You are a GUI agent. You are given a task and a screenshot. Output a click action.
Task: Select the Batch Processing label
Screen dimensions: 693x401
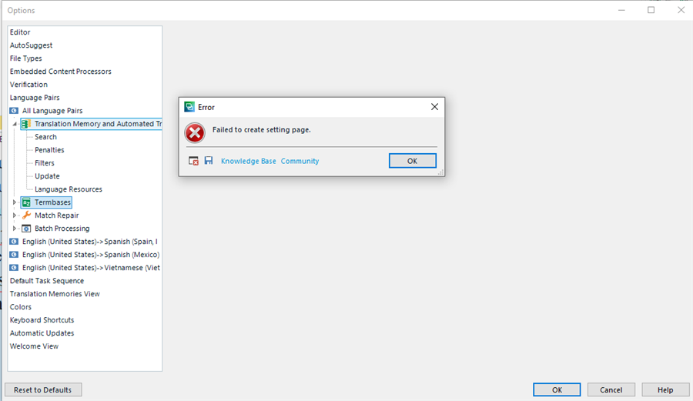[62, 229]
